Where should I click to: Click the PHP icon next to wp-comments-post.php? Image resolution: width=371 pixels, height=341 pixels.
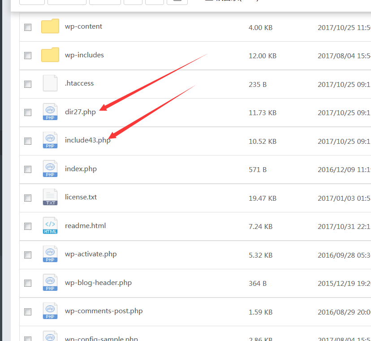(x=50, y=311)
